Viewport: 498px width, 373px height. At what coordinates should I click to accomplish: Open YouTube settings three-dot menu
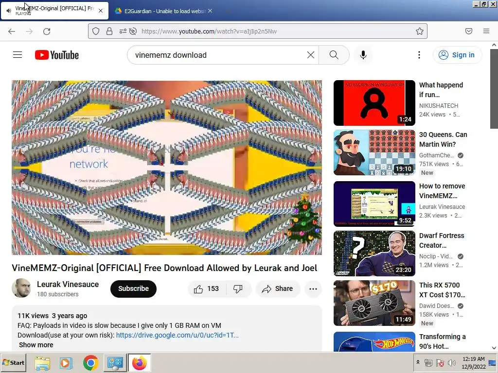(x=419, y=55)
